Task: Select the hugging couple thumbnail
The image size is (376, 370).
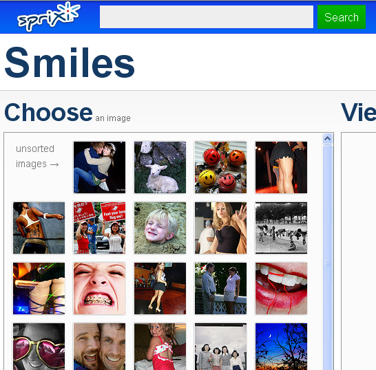Action: (99, 167)
